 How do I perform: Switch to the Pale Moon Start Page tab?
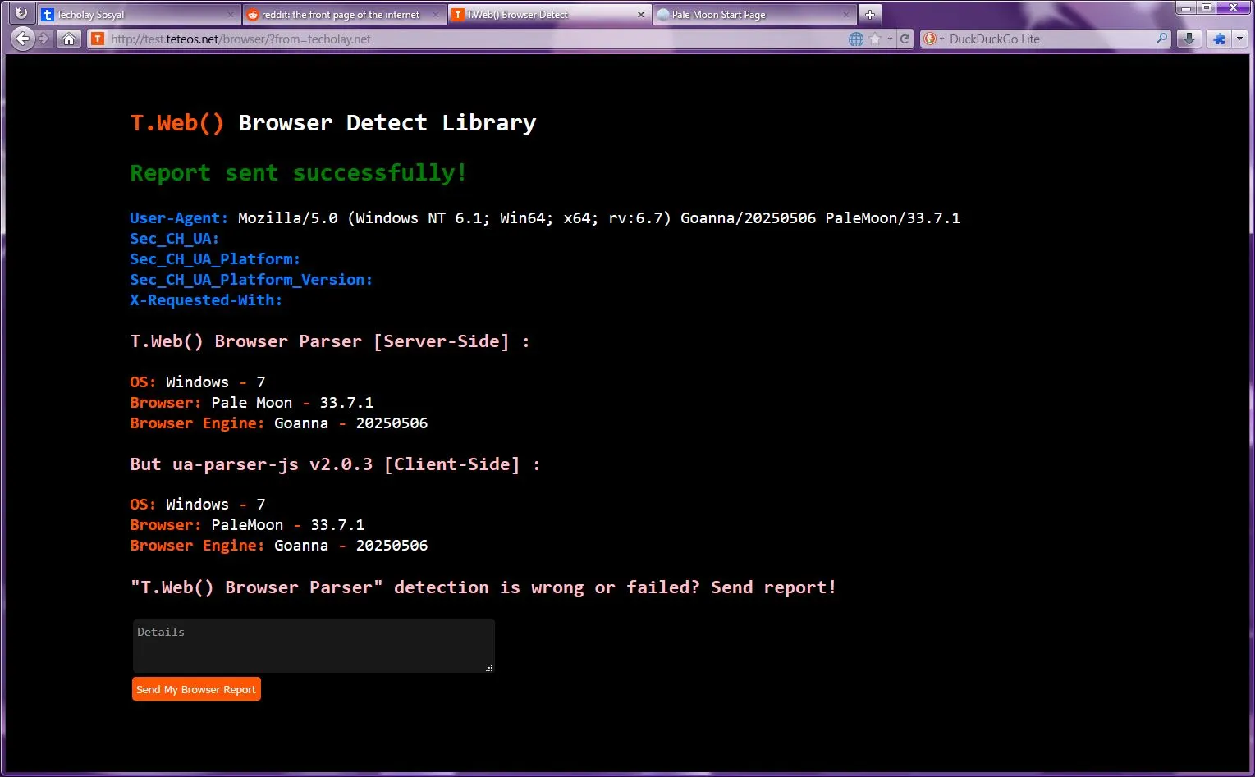click(x=753, y=15)
